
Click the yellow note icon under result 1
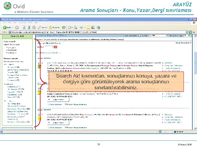39,67
